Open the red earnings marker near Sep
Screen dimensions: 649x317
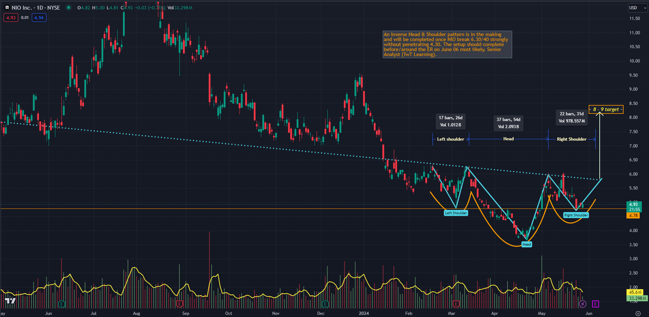point(178,304)
